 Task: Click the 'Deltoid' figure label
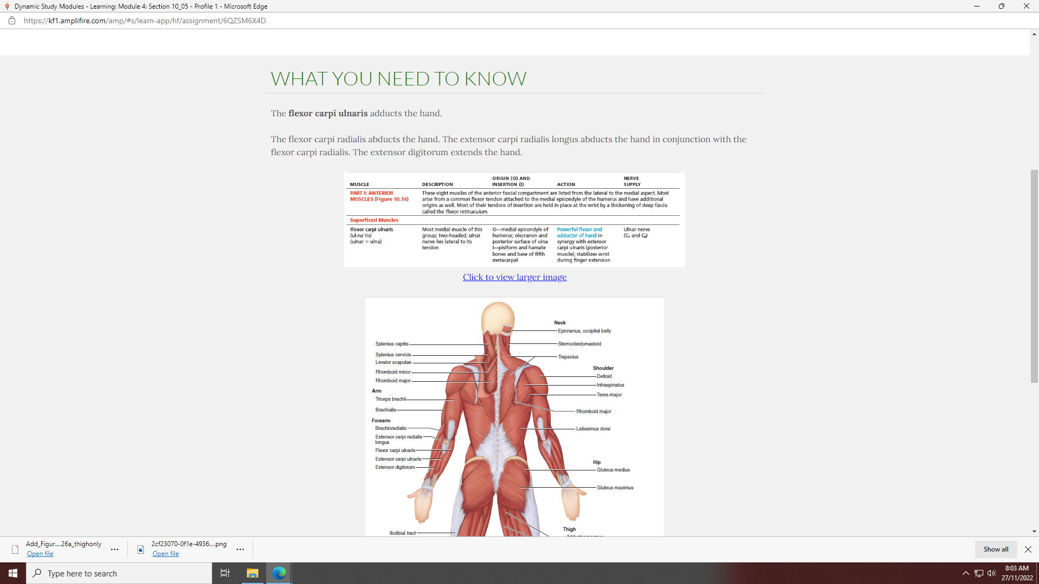604,376
